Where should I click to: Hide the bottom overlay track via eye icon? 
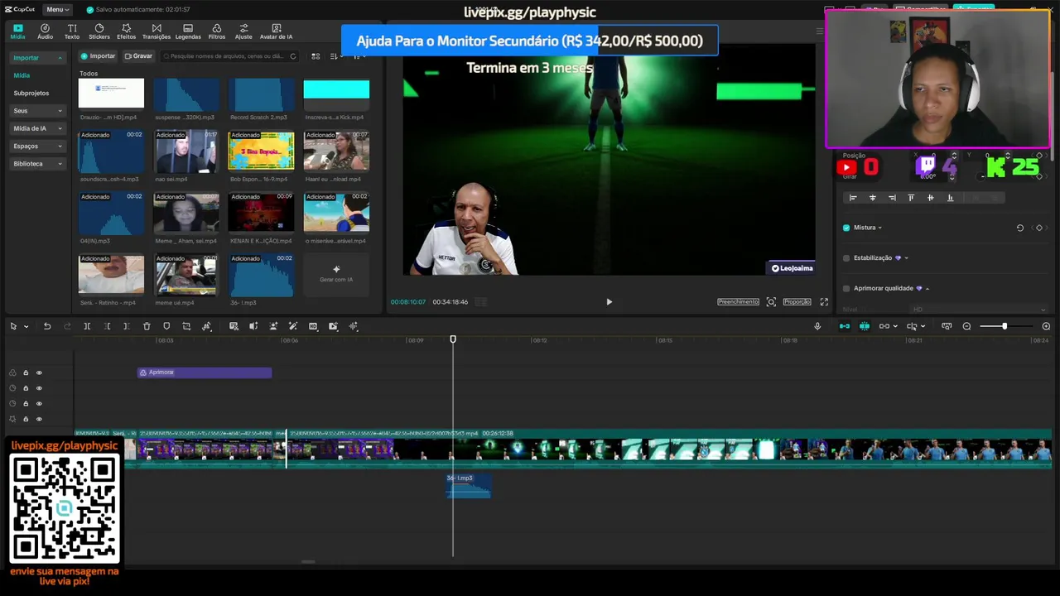(39, 420)
